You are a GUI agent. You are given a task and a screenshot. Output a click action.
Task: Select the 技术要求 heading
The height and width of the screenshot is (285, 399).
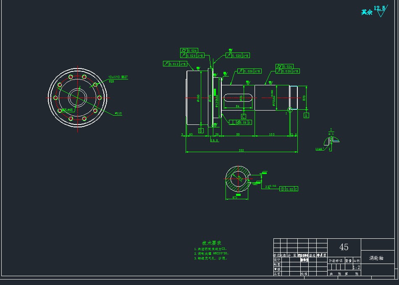click(x=211, y=243)
